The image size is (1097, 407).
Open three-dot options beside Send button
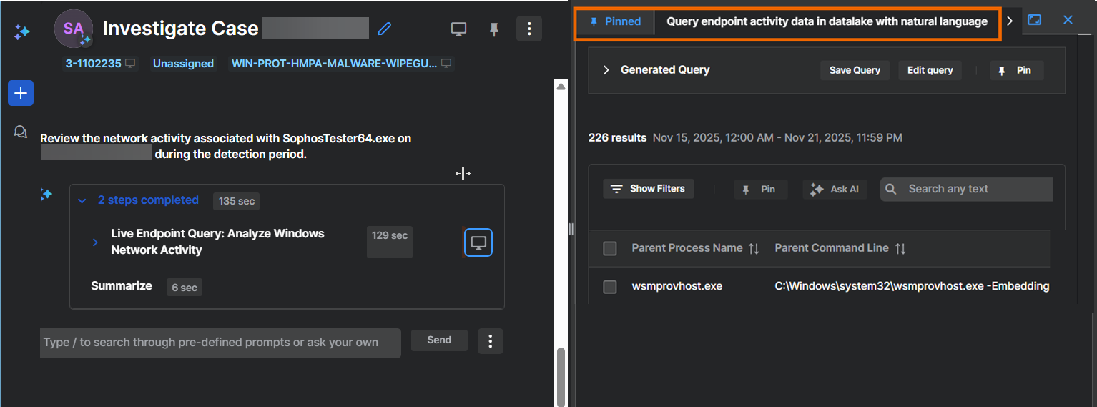coord(490,341)
